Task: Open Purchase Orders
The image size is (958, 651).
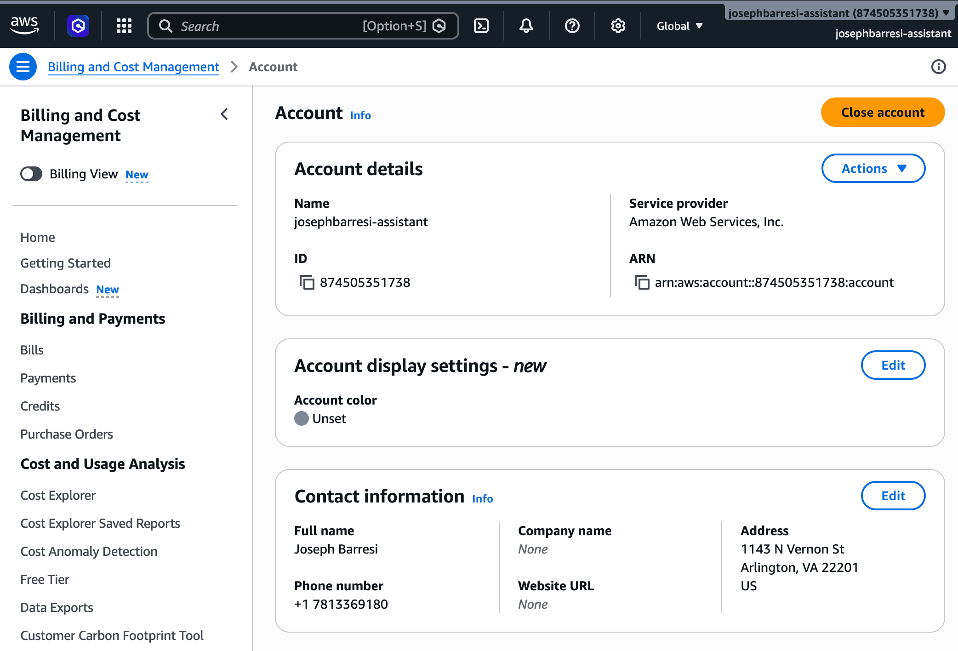Action: 67,434
